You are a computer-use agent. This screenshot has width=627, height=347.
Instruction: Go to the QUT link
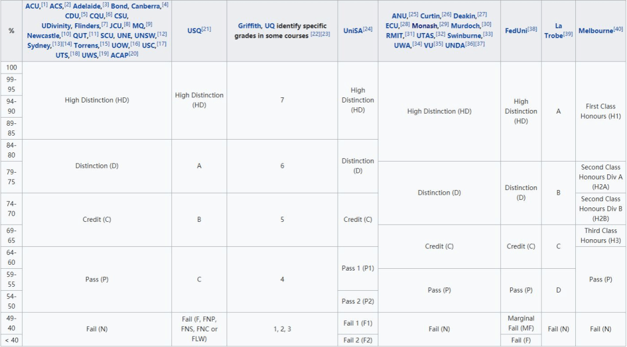(80, 35)
